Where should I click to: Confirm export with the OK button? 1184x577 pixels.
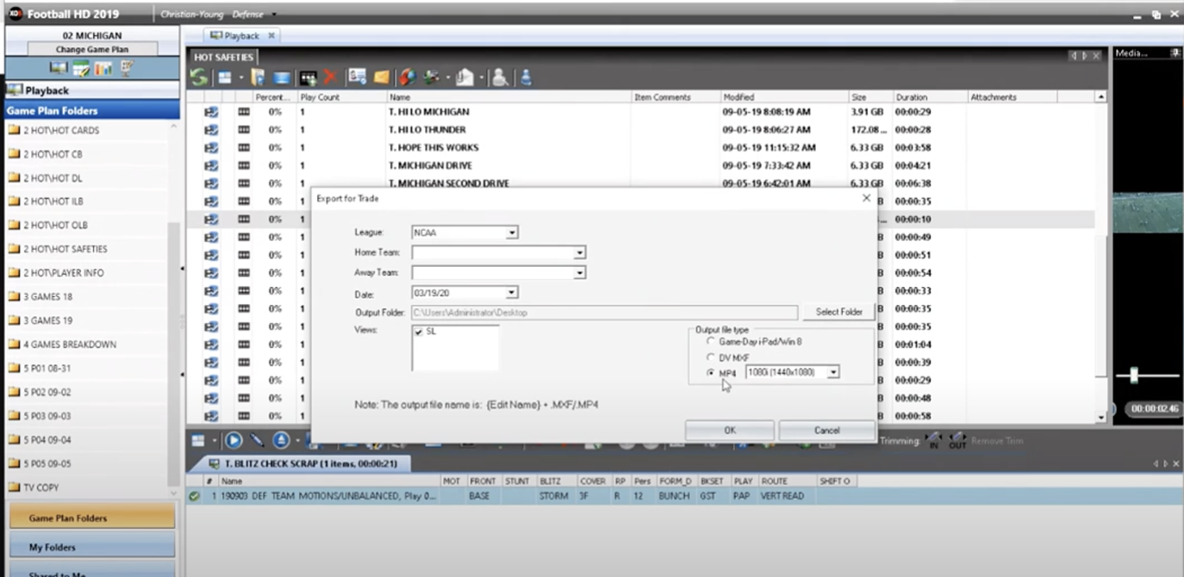click(x=729, y=430)
